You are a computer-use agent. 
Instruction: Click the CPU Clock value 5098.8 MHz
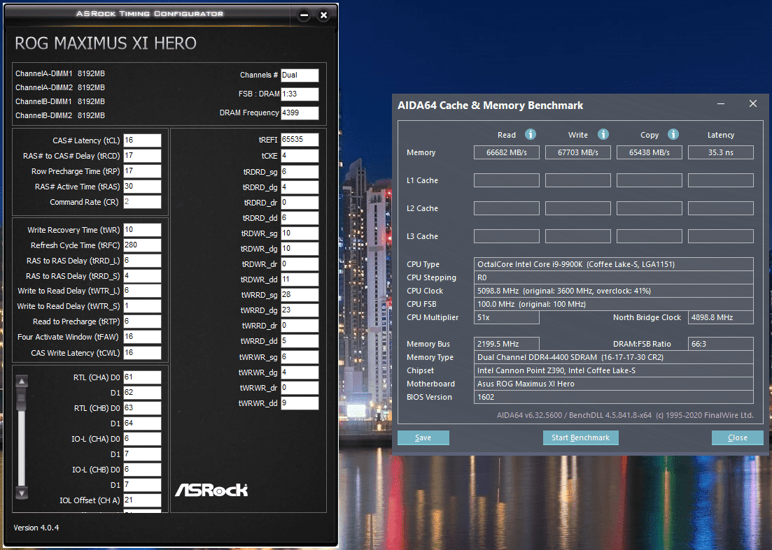613,291
